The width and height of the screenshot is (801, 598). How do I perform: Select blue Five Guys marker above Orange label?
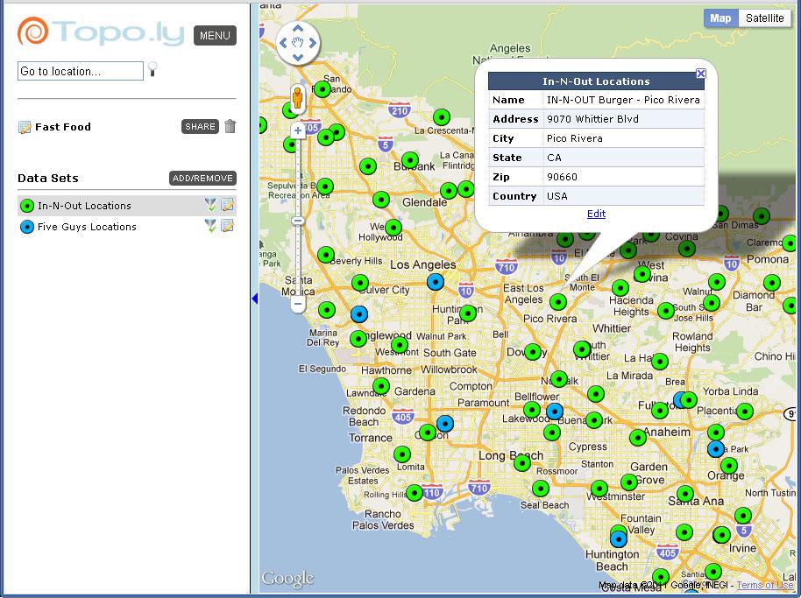click(x=716, y=449)
